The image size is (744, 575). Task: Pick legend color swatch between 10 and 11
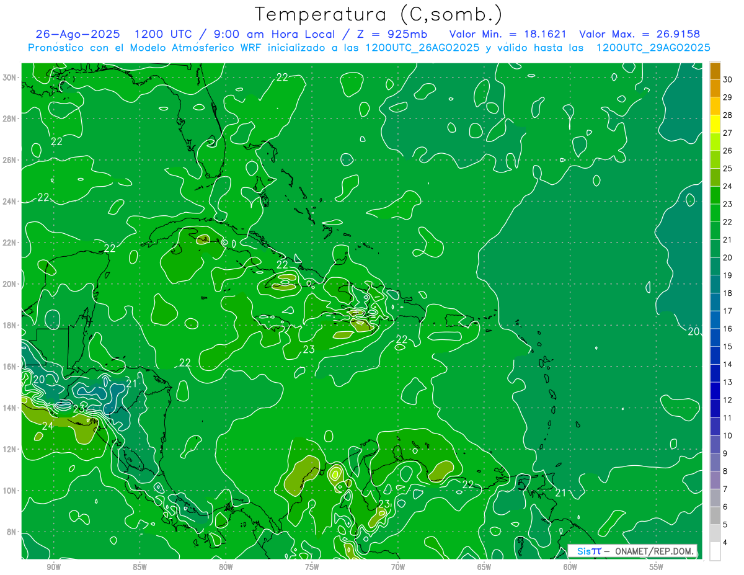tap(715, 427)
